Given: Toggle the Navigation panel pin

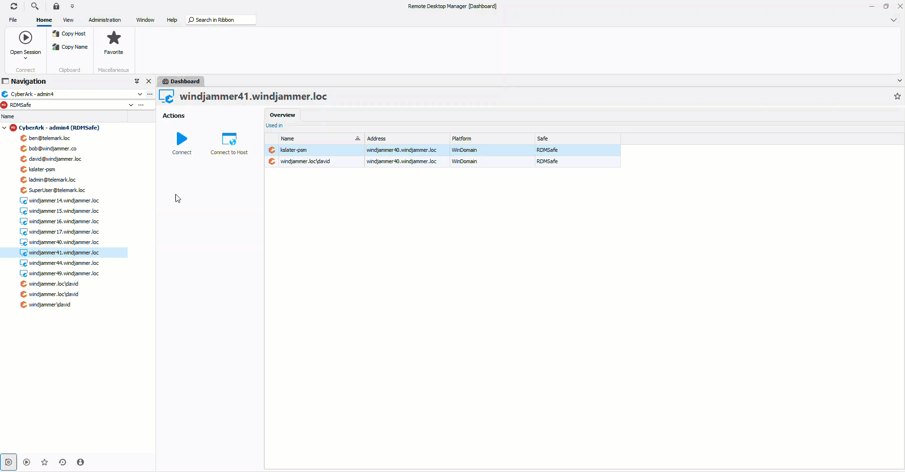Looking at the screenshot, I should pyautogui.click(x=137, y=81).
